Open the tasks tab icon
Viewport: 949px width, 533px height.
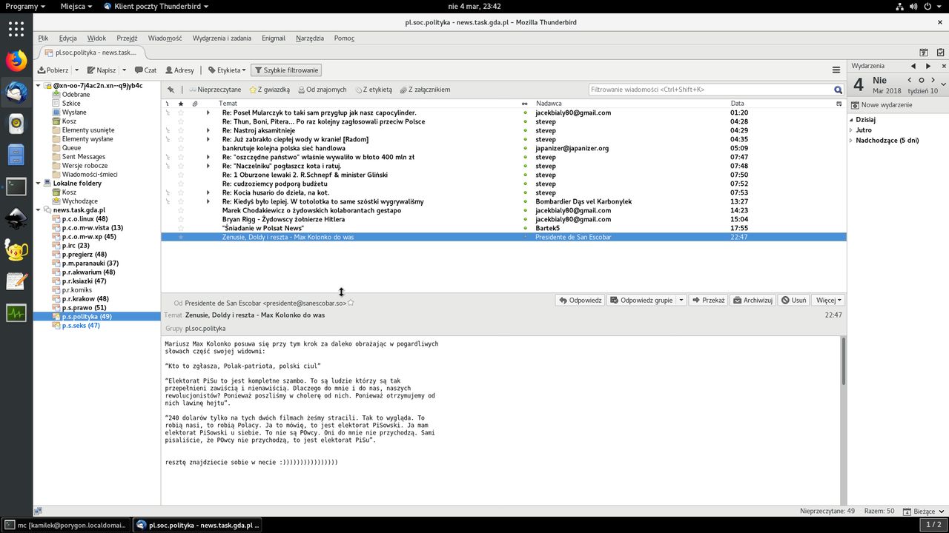pyautogui.click(x=939, y=53)
